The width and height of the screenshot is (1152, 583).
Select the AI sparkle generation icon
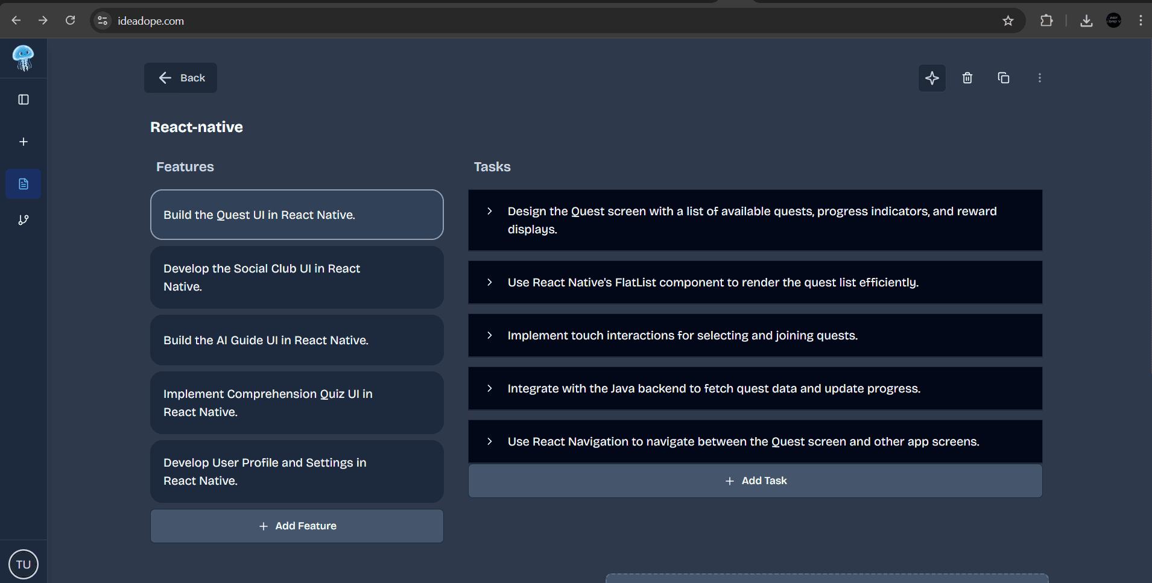931,78
